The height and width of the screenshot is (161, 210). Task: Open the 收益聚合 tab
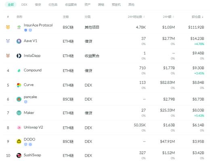point(71,5)
